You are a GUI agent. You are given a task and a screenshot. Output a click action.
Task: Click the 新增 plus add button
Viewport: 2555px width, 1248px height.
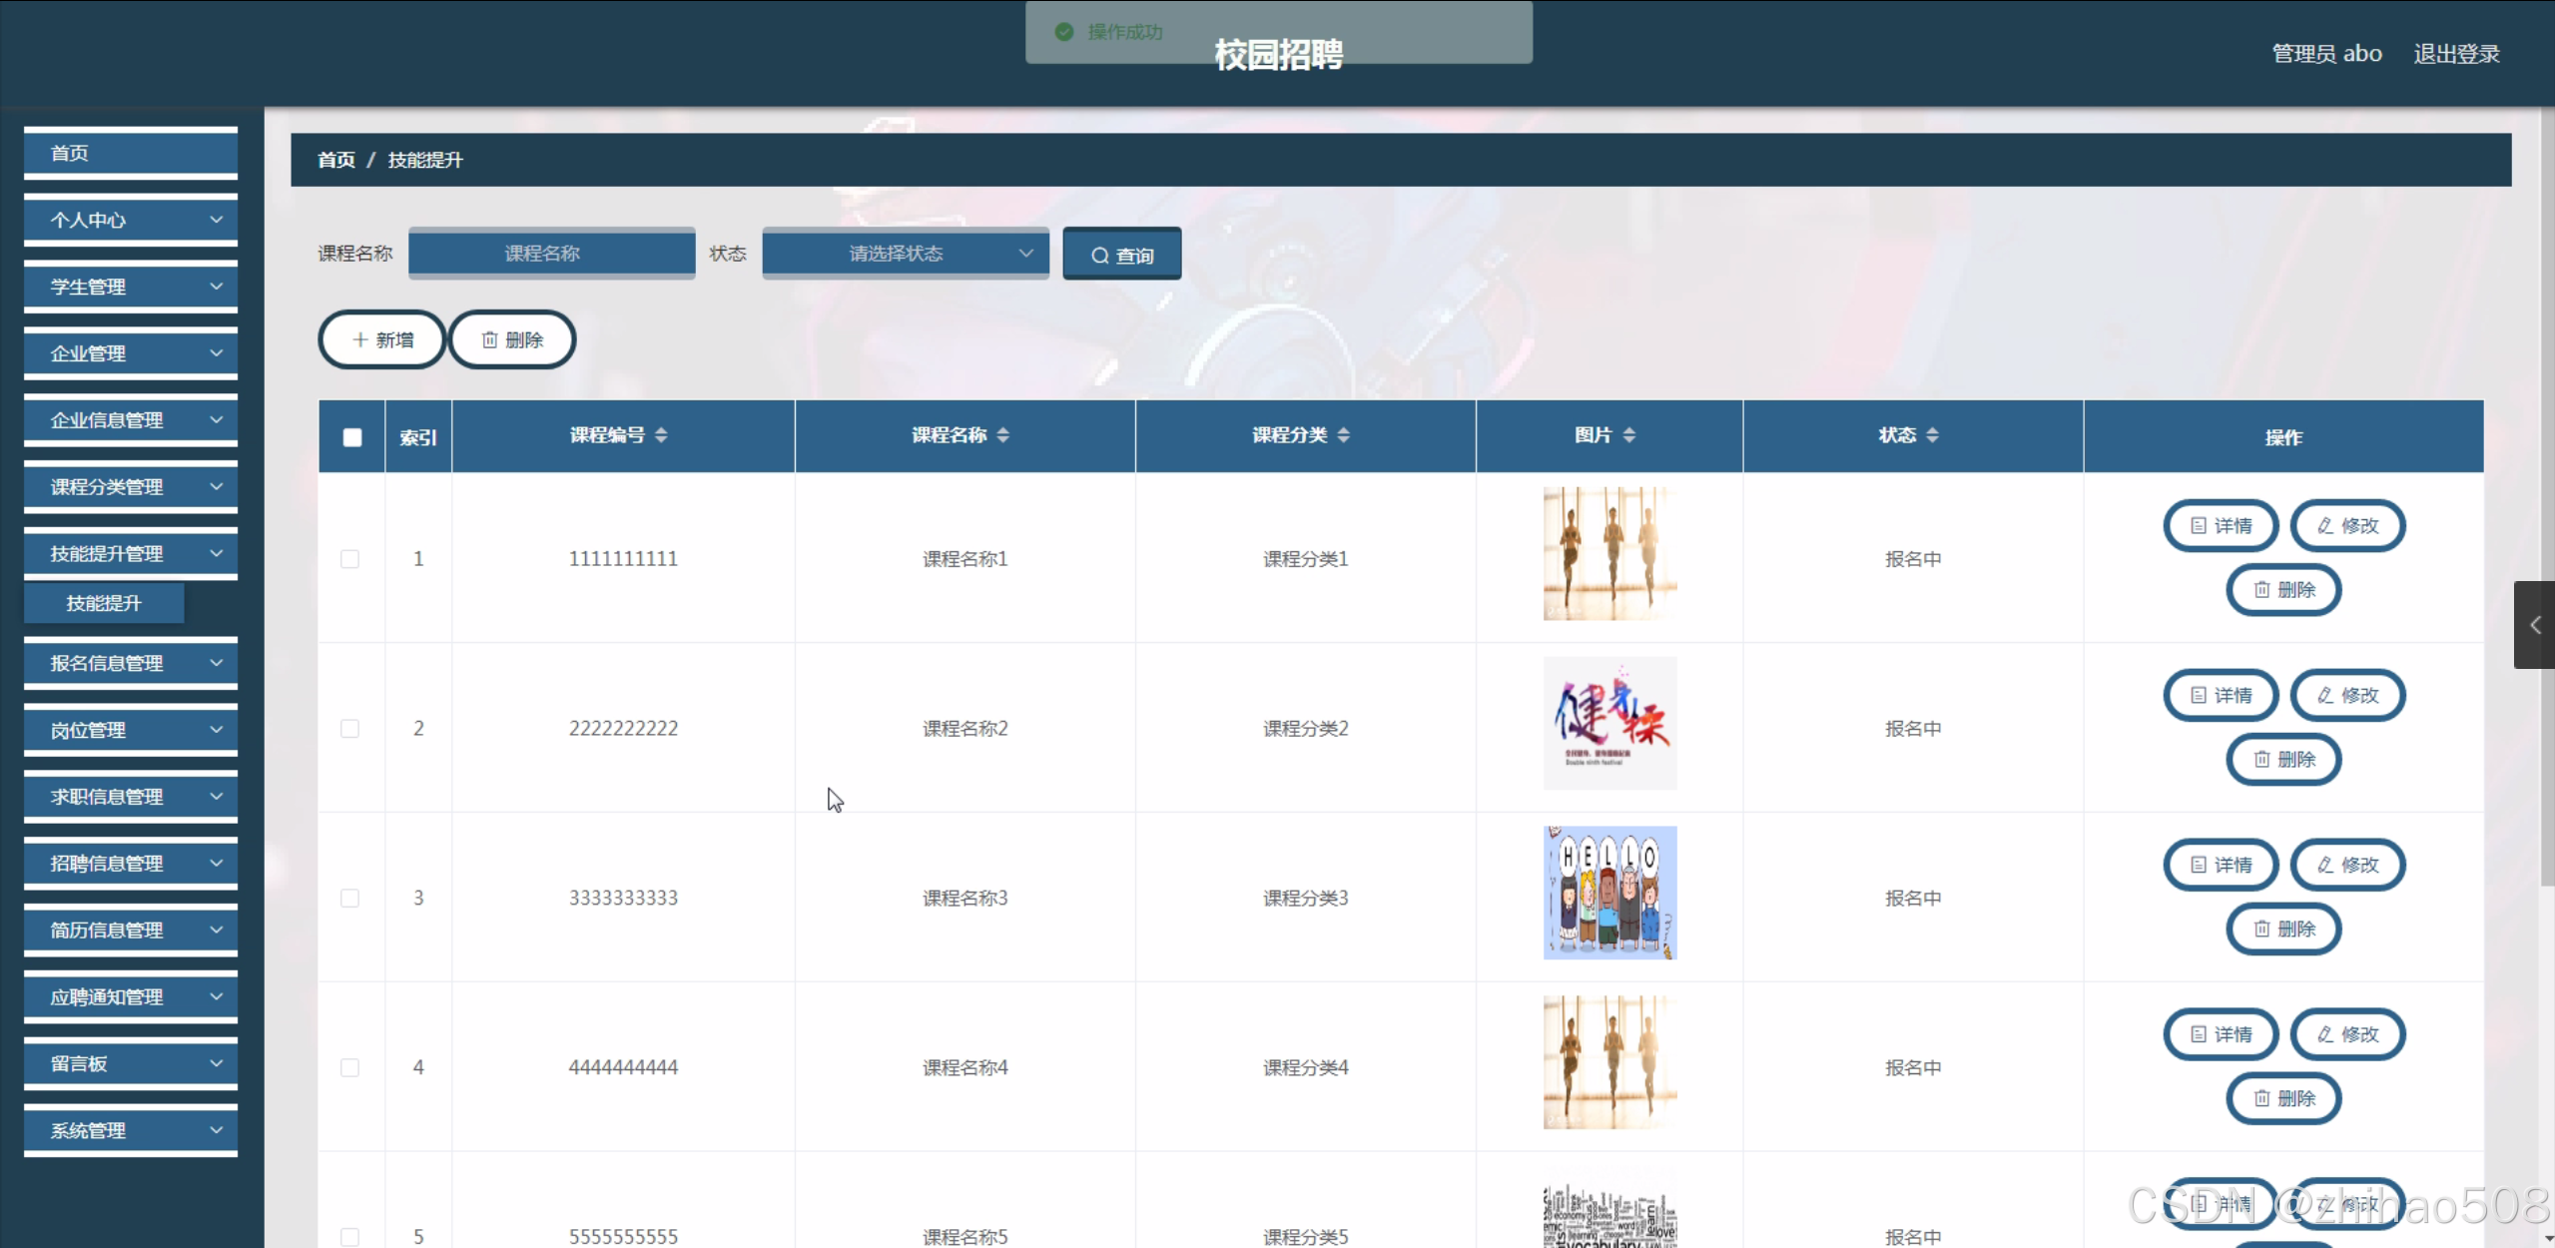click(x=382, y=339)
